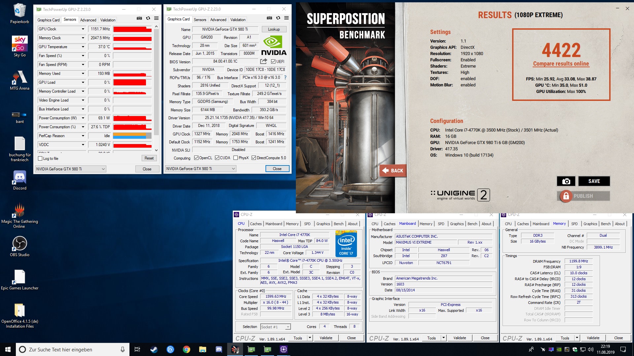634x356 pixels.
Task: Open Discord desktop shortcut
Action: (x=19, y=180)
